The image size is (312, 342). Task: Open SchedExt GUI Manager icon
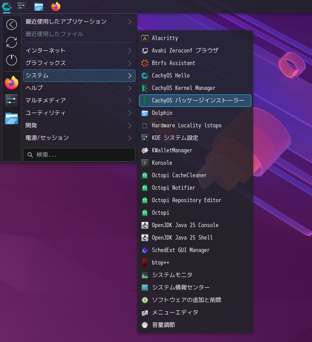coord(145,250)
